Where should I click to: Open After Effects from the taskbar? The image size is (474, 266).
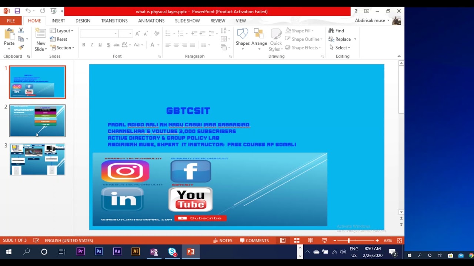[117, 252]
